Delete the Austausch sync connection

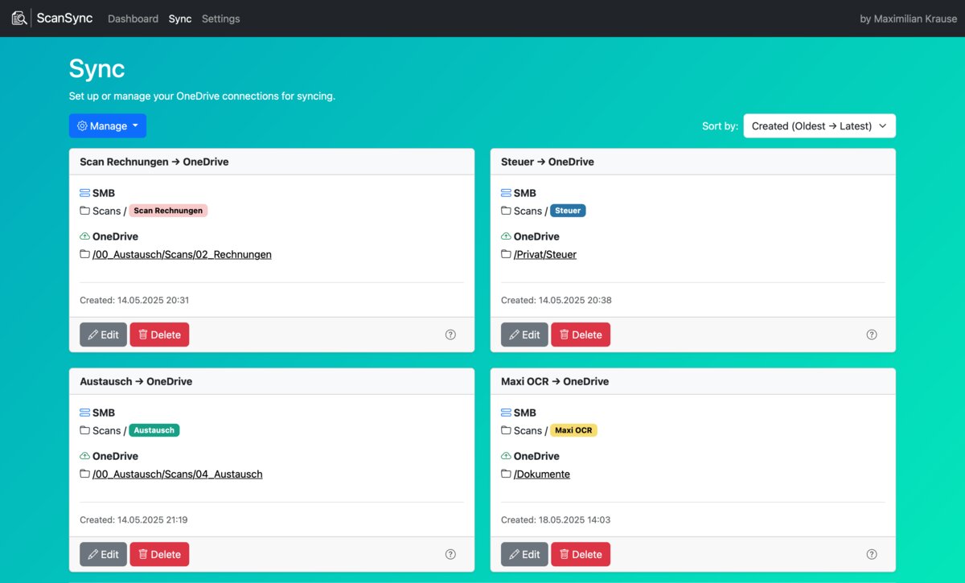pos(159,554)
